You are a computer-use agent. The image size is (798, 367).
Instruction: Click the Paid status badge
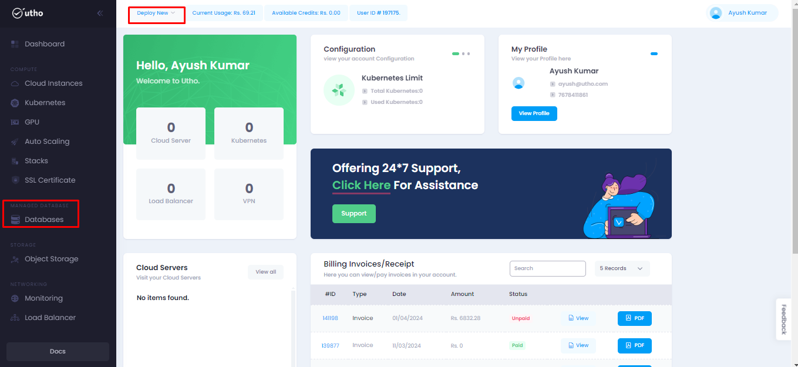tap(517, 345)
